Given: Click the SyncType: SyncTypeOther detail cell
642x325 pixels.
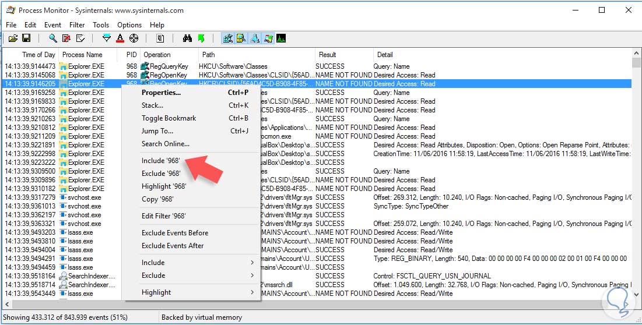Looking at the screenshot, I should [411, 206].
